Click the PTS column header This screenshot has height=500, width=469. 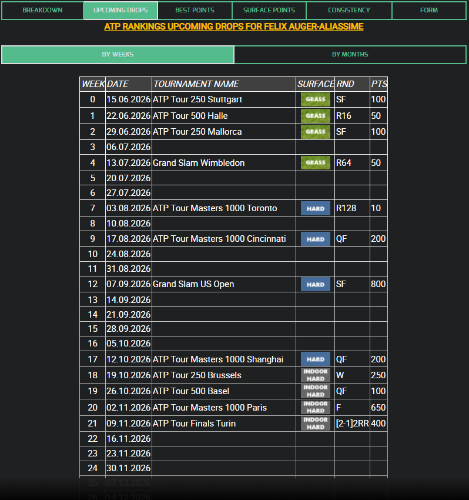[379, 84]
